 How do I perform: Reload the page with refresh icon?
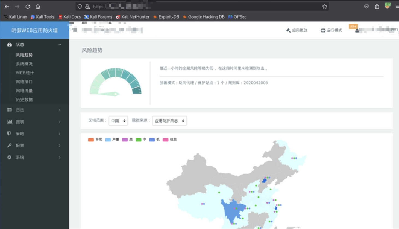coord(28,7)
